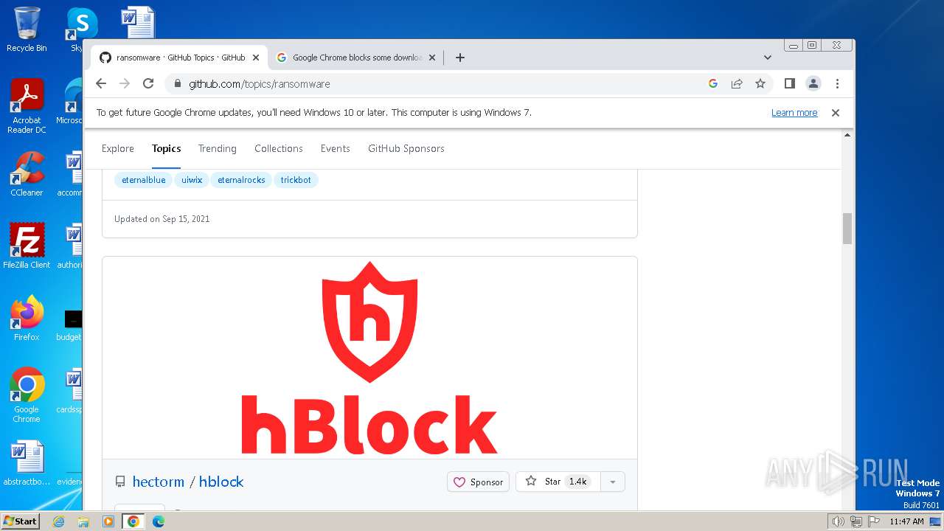Open the eternalrocks topic tag
944x531 pixels.
pos(241,180)
